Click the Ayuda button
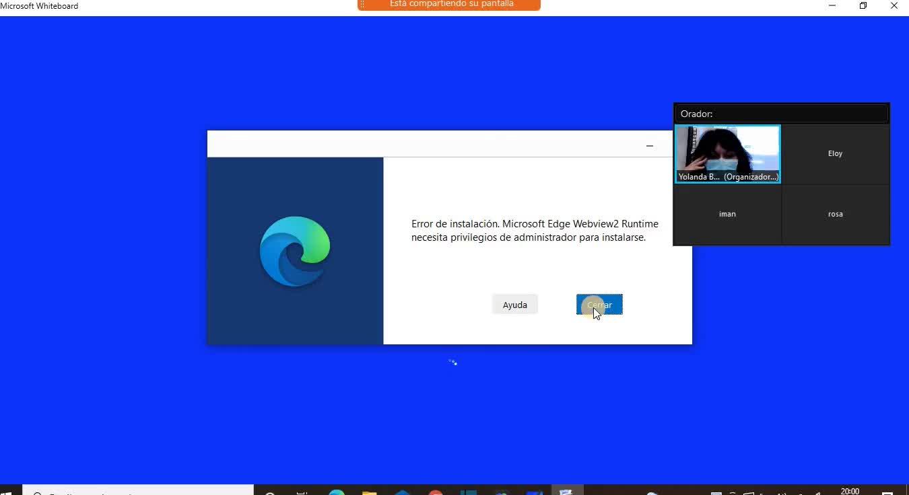 [515, 305]
